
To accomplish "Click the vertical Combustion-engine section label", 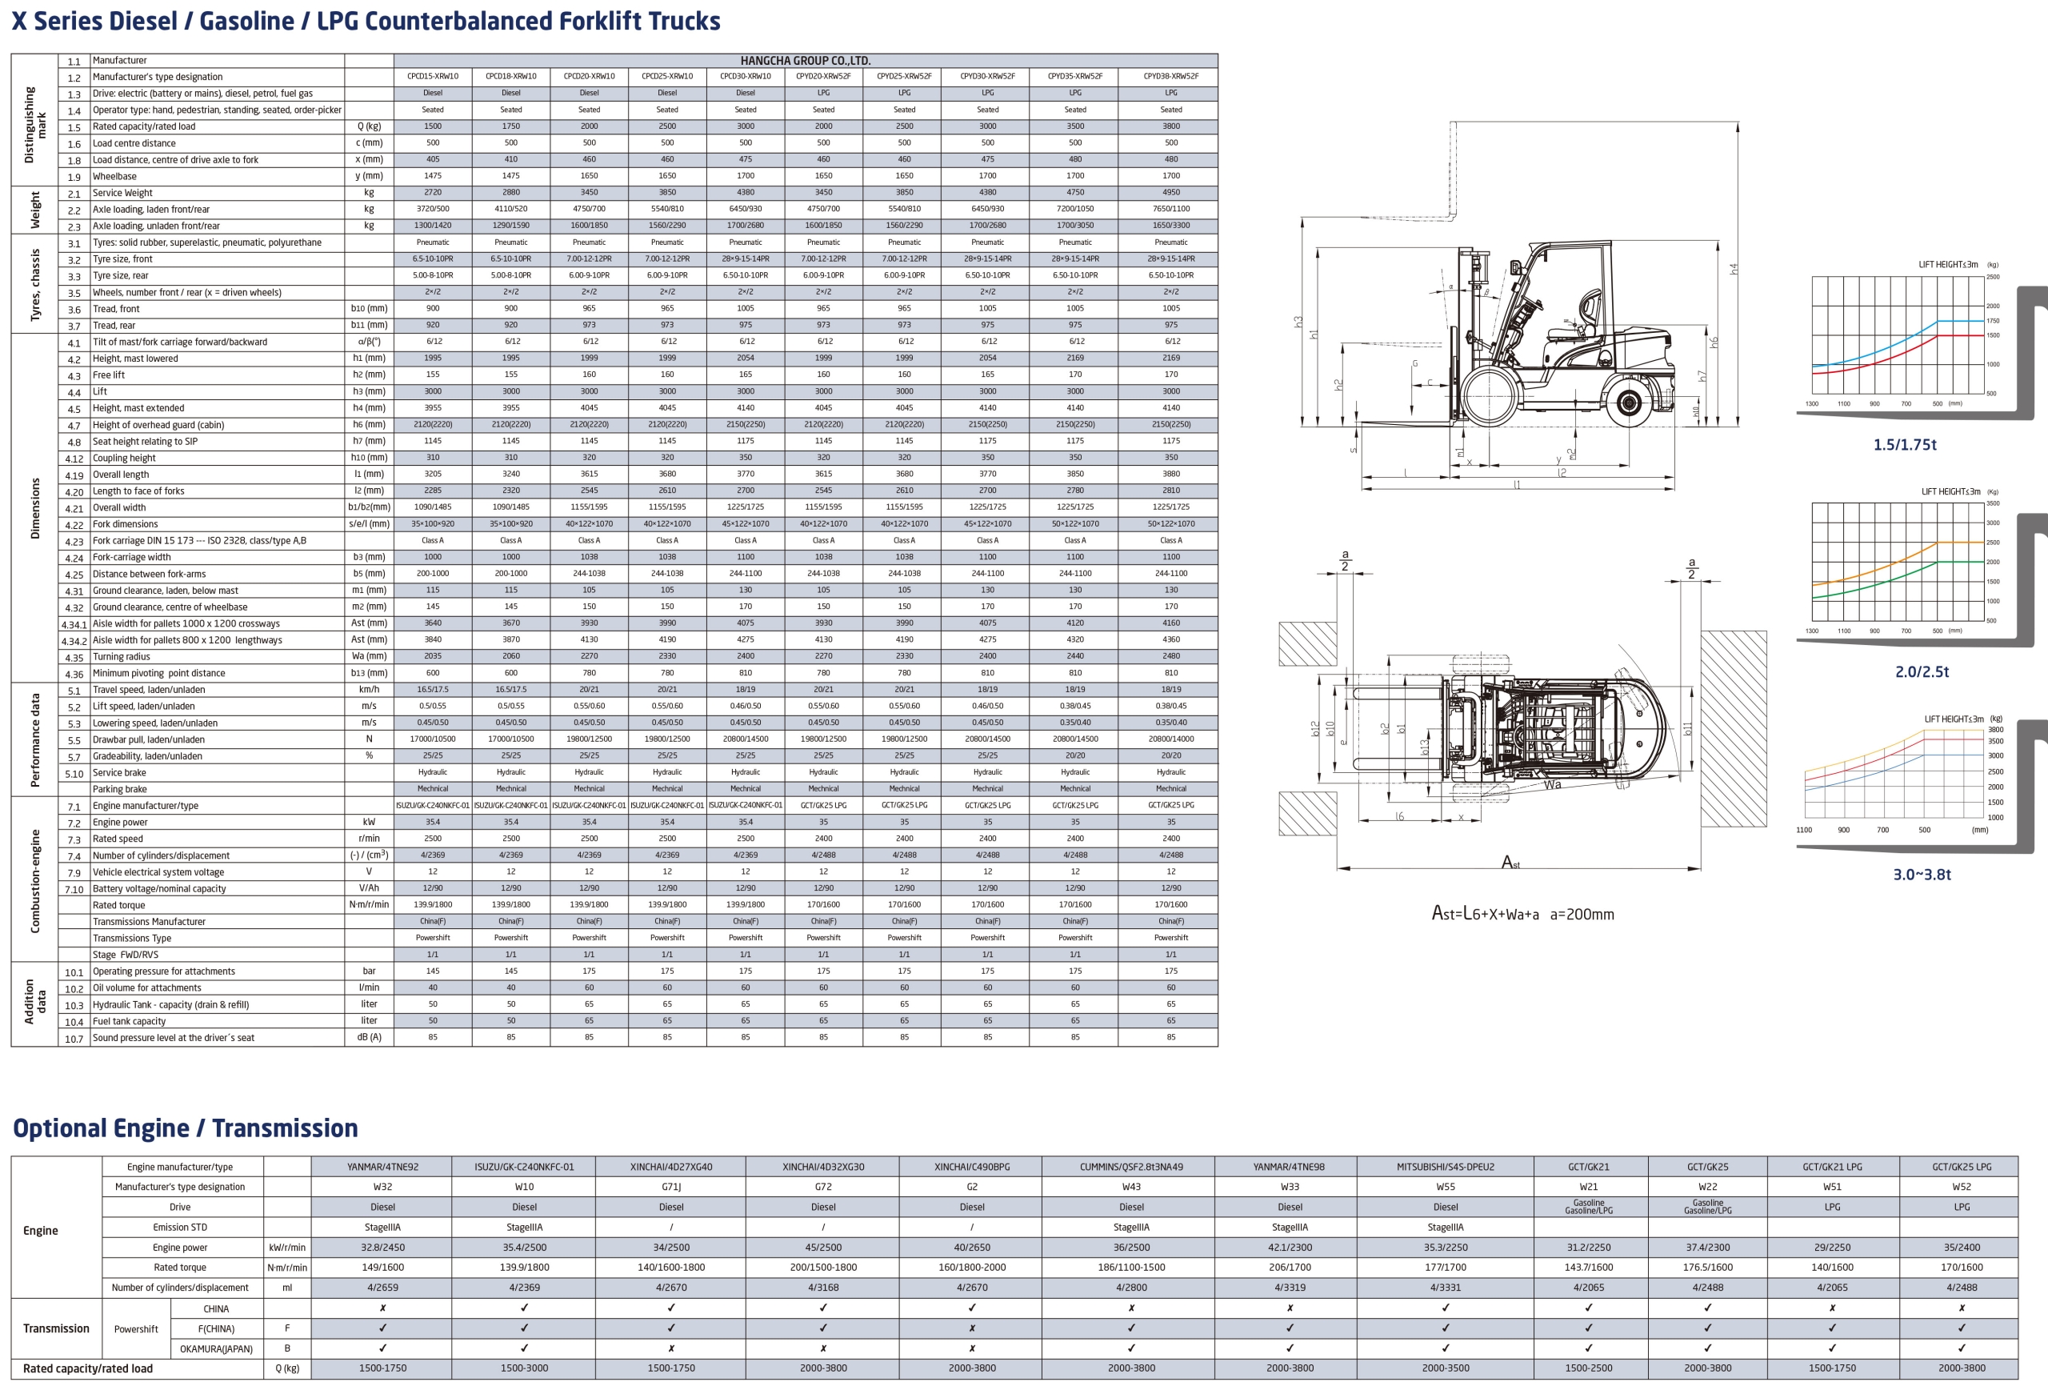I will tap(35, 880).
